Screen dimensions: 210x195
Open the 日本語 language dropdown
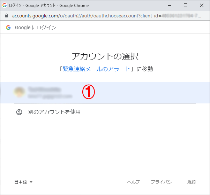click(x=23, y=182)
